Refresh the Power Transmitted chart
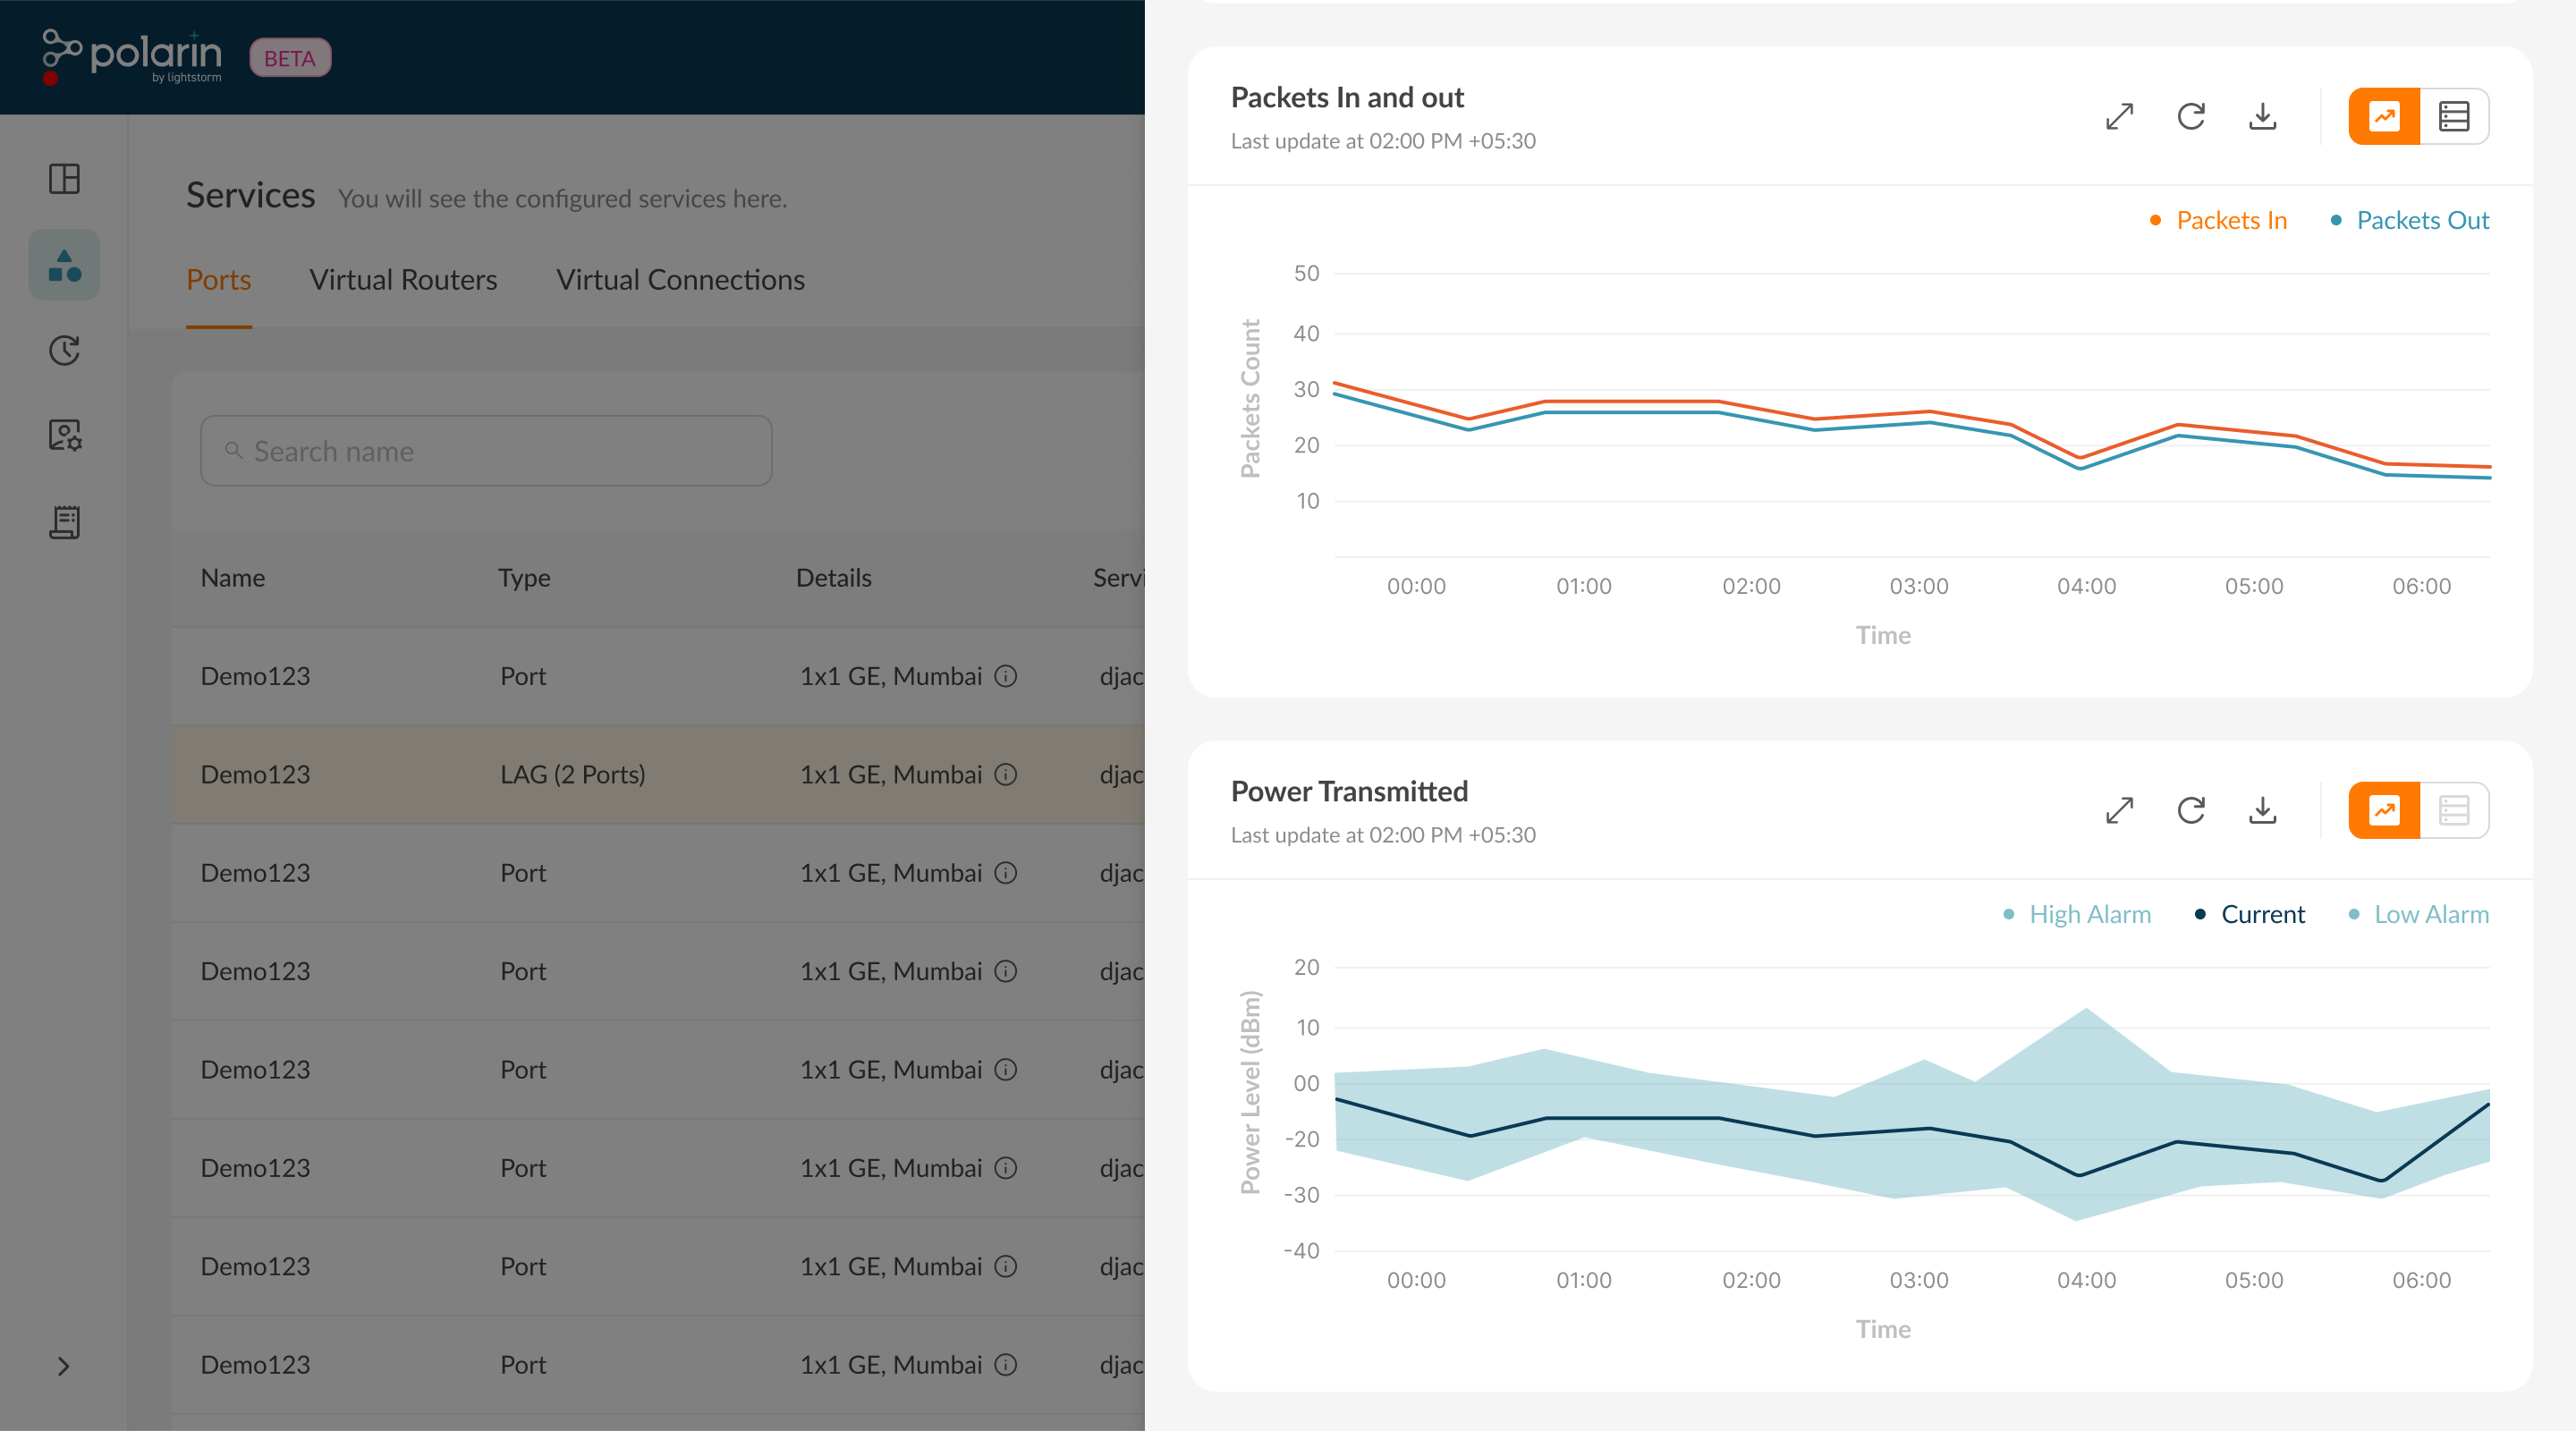This screenshot has width=2576, height=1431. [2190, 810]
